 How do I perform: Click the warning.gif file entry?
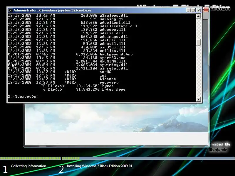[113, 19]
